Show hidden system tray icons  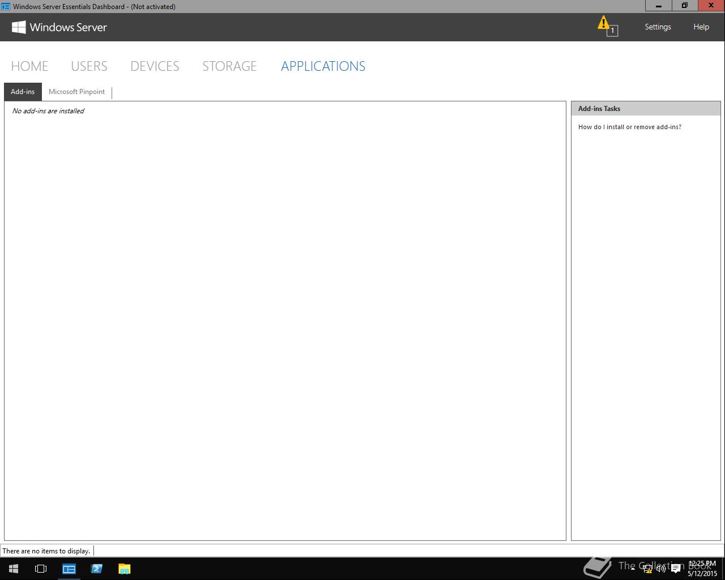tap(633, 568)
